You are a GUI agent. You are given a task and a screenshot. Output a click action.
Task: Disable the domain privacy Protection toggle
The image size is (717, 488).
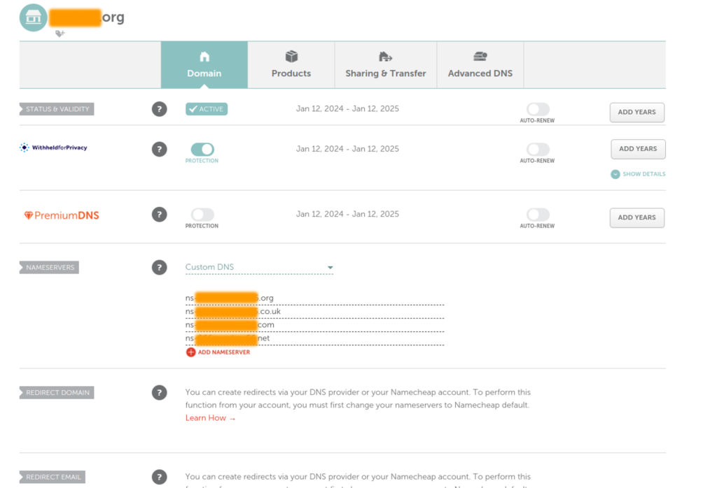coord(202,149)
